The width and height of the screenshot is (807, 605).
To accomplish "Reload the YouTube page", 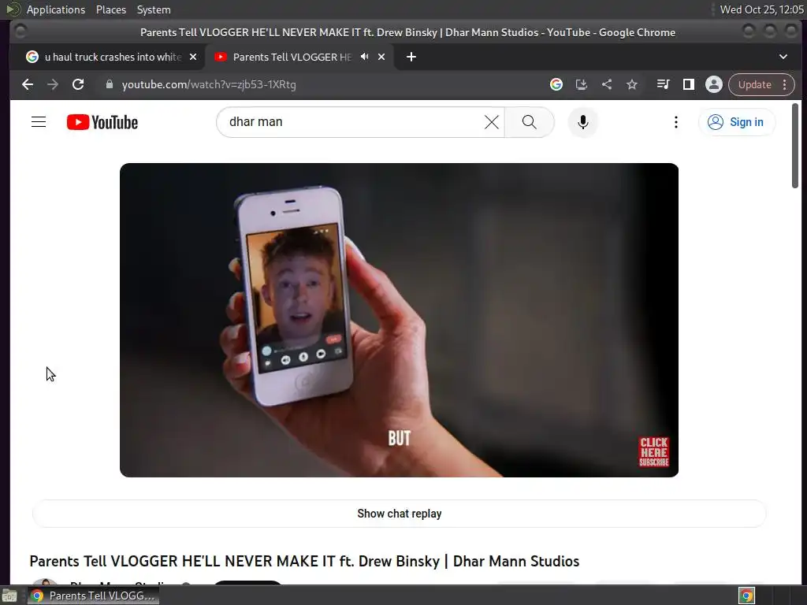I will tap(78, 84).
